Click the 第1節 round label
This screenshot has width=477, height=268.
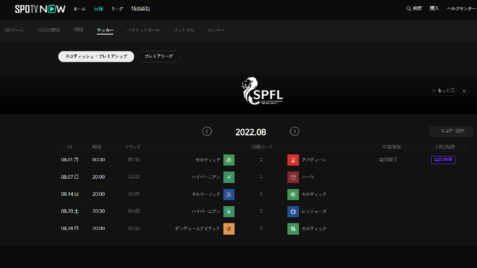click(134, 160)
